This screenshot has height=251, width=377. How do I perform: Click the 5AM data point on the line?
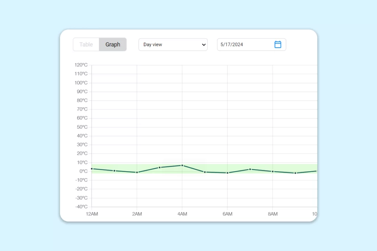tap(205, 172)
